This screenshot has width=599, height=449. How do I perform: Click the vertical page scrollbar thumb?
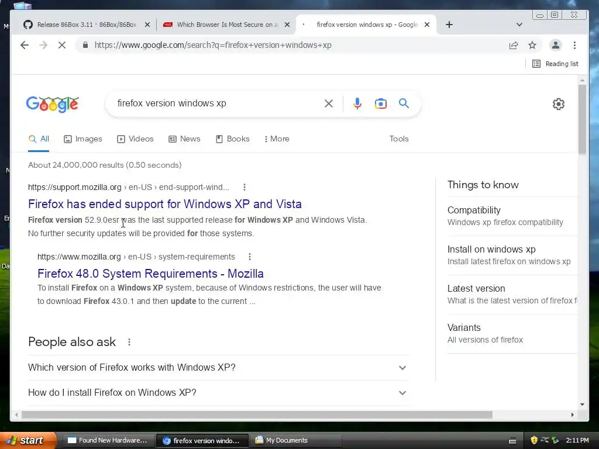tap(582, 119)
